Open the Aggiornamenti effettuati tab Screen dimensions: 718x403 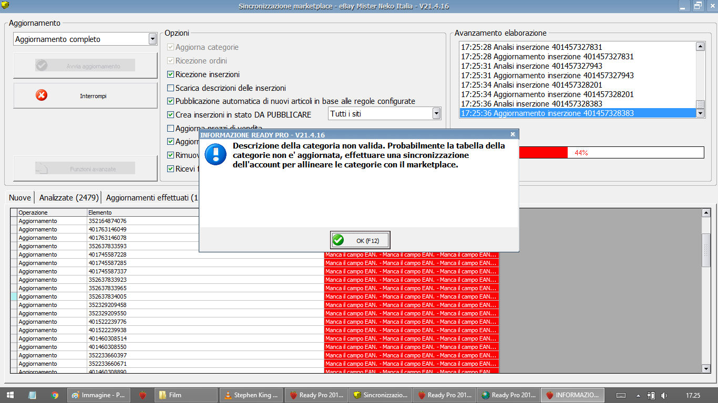tap(151, 198)
